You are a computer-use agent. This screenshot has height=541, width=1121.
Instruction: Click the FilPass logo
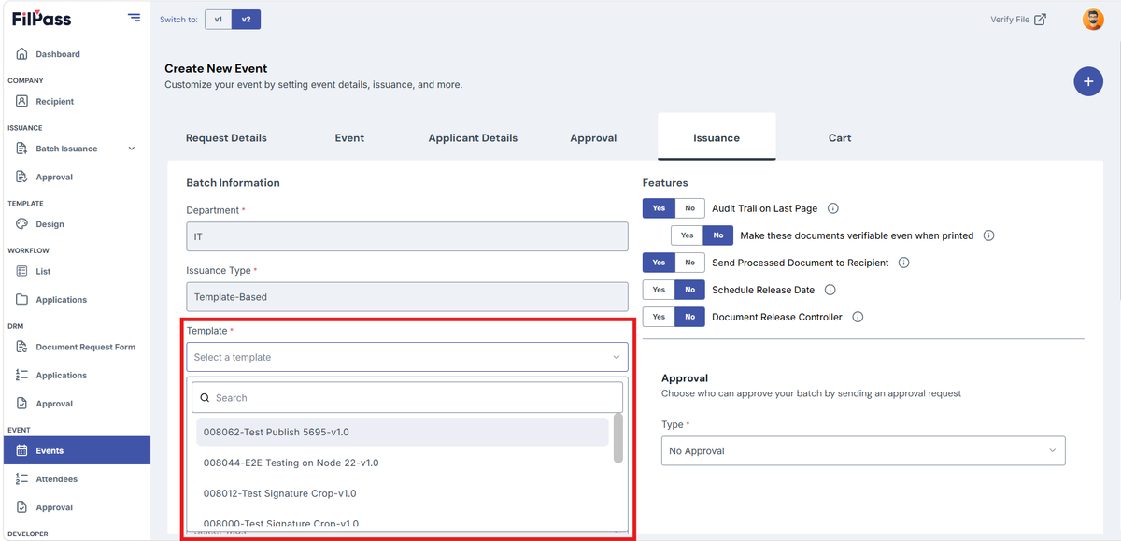point(41,19)
